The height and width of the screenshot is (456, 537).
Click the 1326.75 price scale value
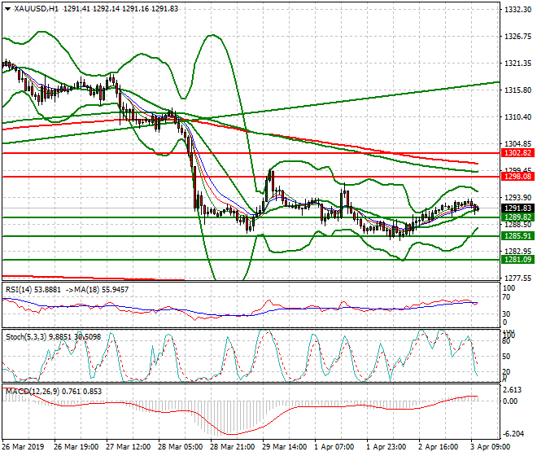[x=517, y=37]
